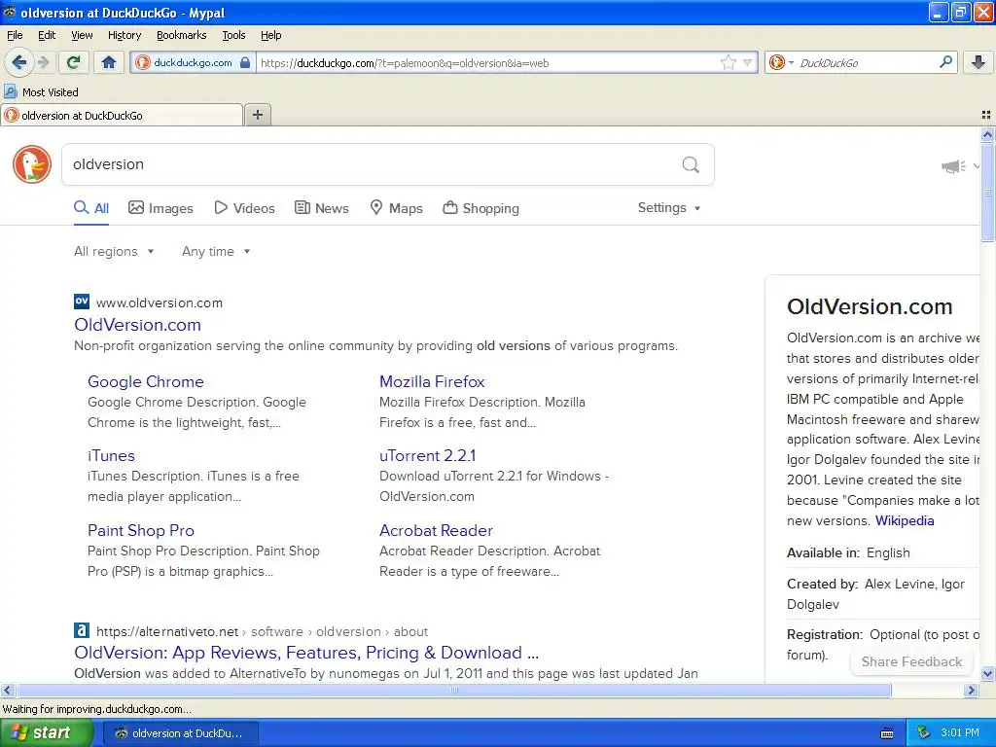Click the URL address field
This screenshot has height=747, width=996.
click(x=487, y=62)
